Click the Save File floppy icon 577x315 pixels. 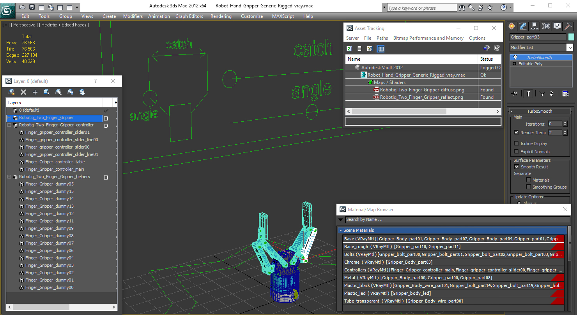tap(32, 7)
